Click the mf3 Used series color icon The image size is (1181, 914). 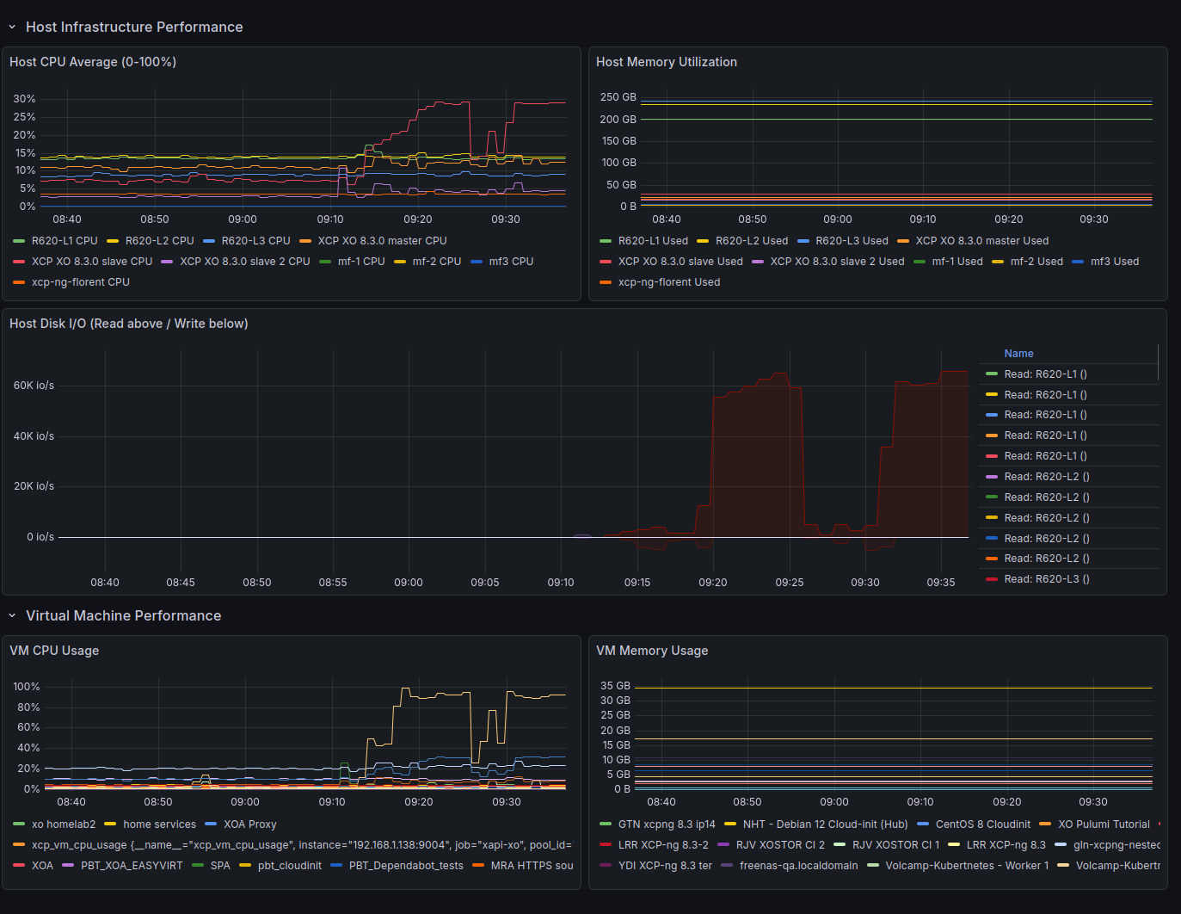(x=1079, y=262)
